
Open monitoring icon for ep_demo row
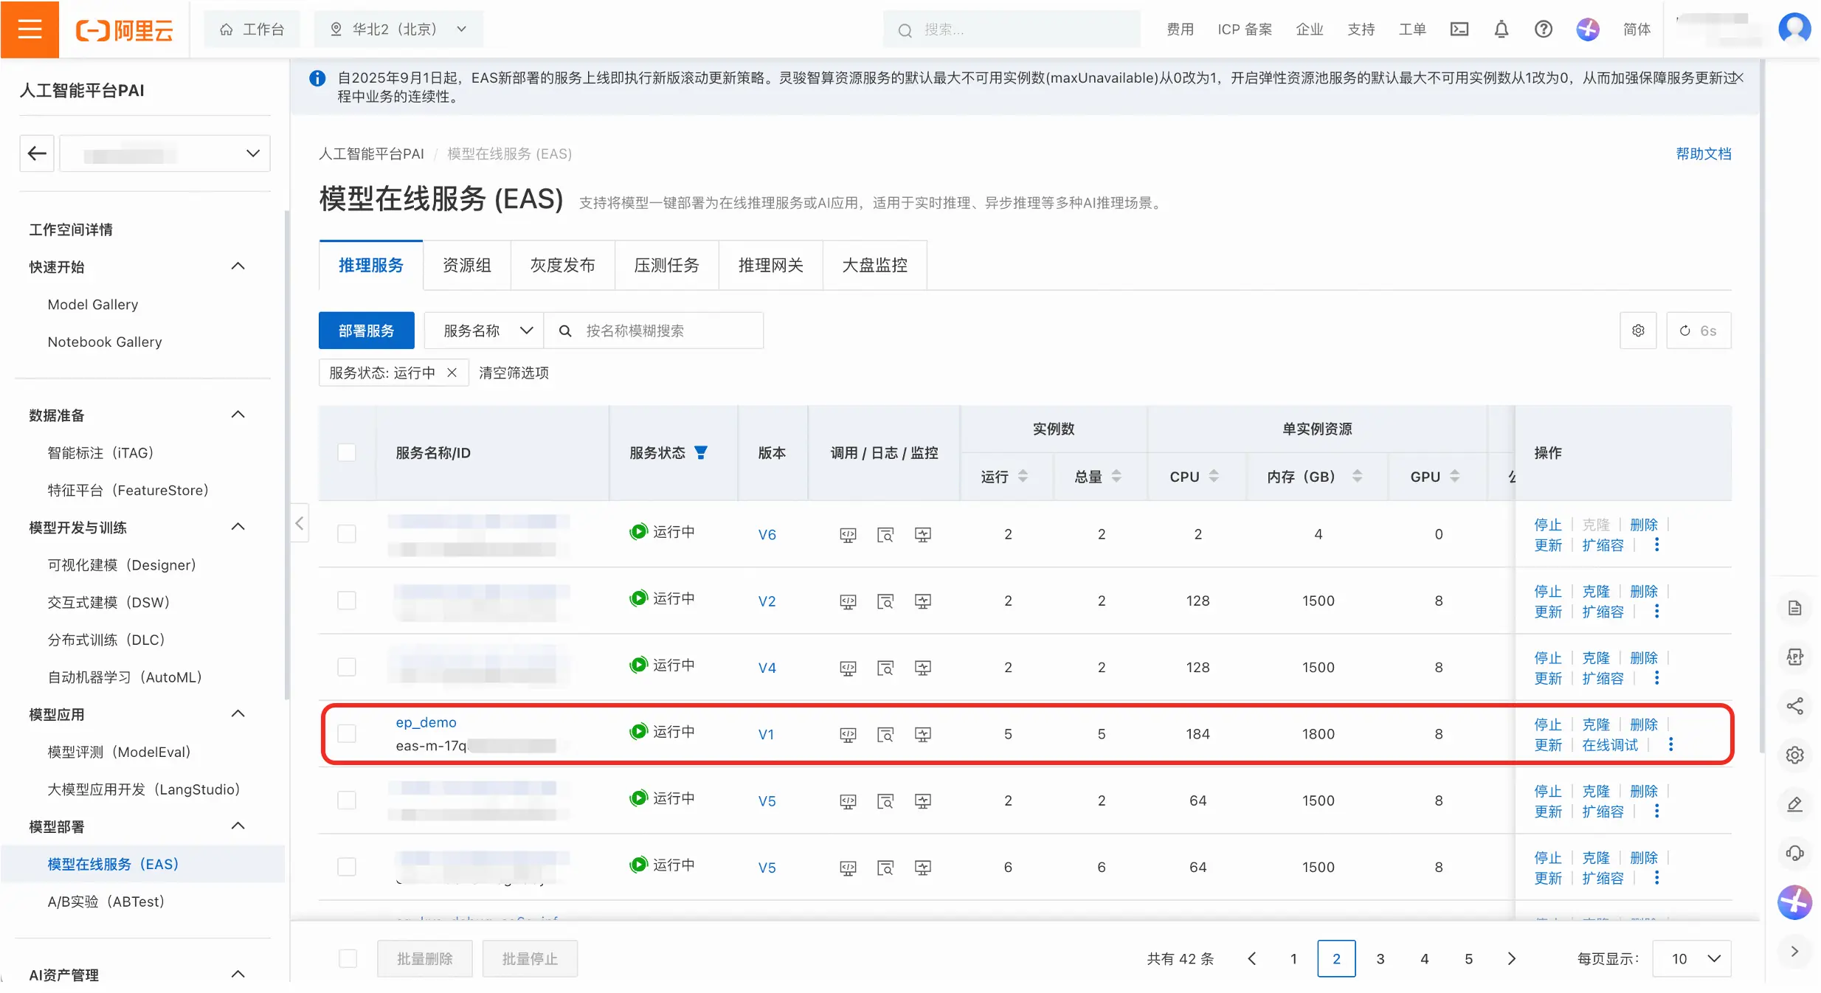[922, 734]
